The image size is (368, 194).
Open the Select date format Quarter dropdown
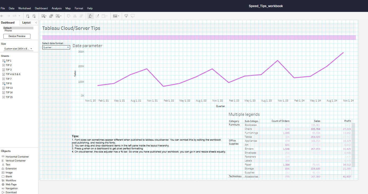click(56, 47)
